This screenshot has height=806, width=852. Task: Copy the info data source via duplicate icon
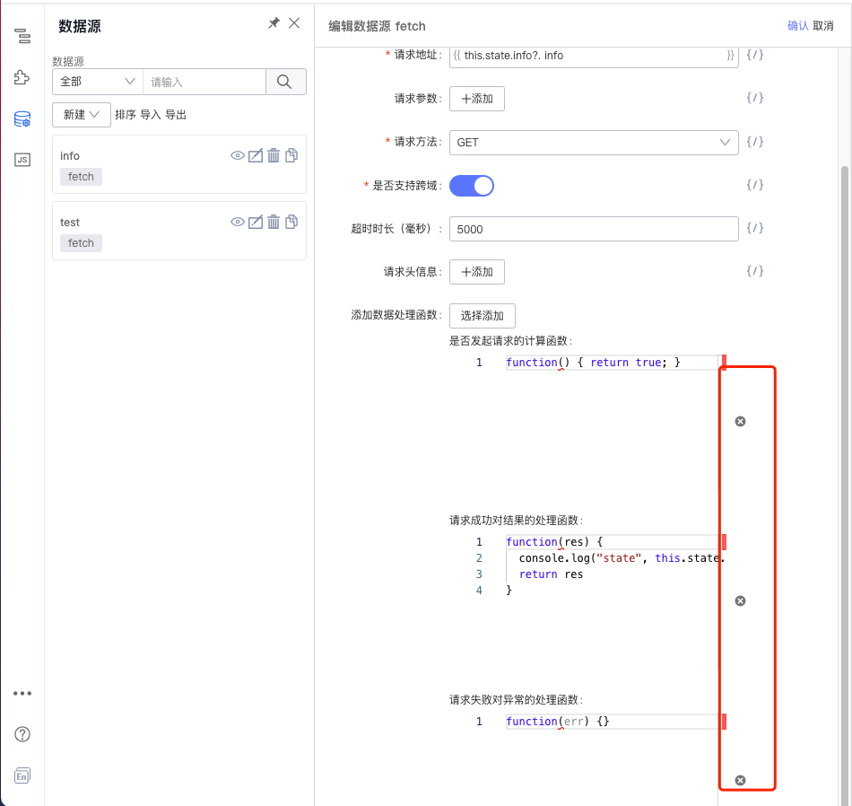291,155
